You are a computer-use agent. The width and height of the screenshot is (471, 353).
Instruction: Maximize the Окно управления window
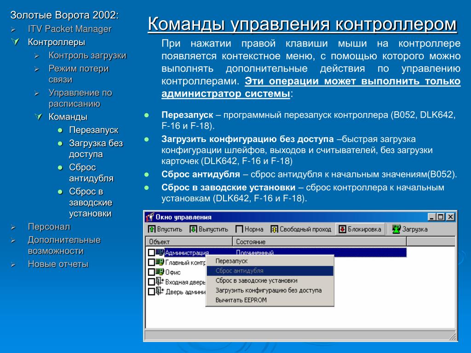[440, 217]
